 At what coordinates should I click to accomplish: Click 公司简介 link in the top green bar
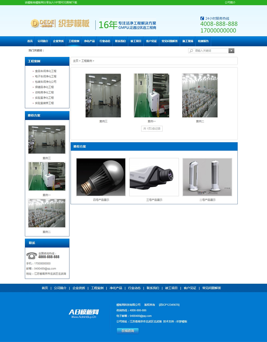230,3
